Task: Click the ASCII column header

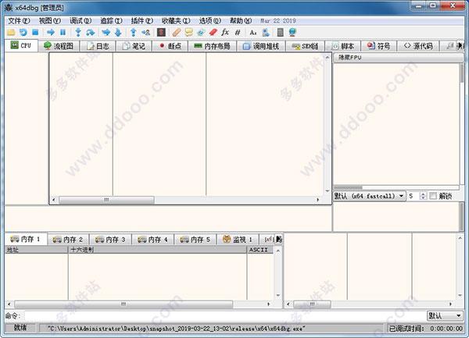Action: [x=260, y=250]
